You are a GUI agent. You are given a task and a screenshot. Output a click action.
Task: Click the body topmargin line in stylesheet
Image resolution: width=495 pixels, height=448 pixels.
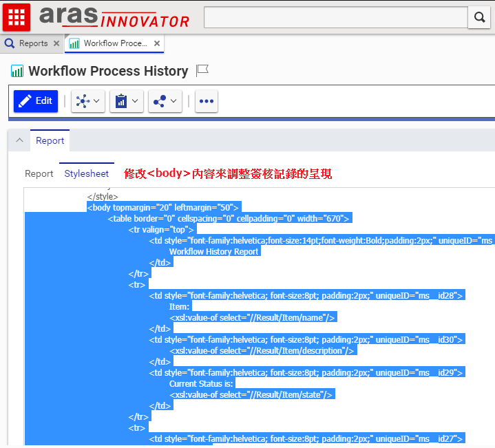[162, 207]
